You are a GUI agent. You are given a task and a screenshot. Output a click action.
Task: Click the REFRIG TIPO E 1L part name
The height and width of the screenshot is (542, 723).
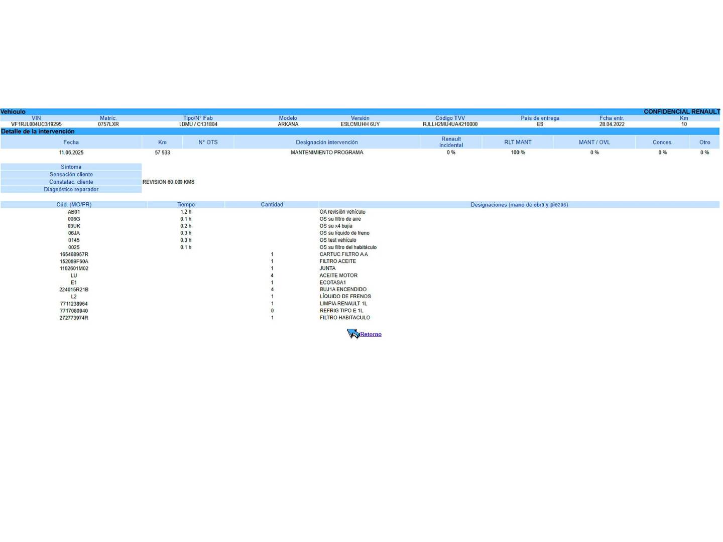tap(341, 311)
